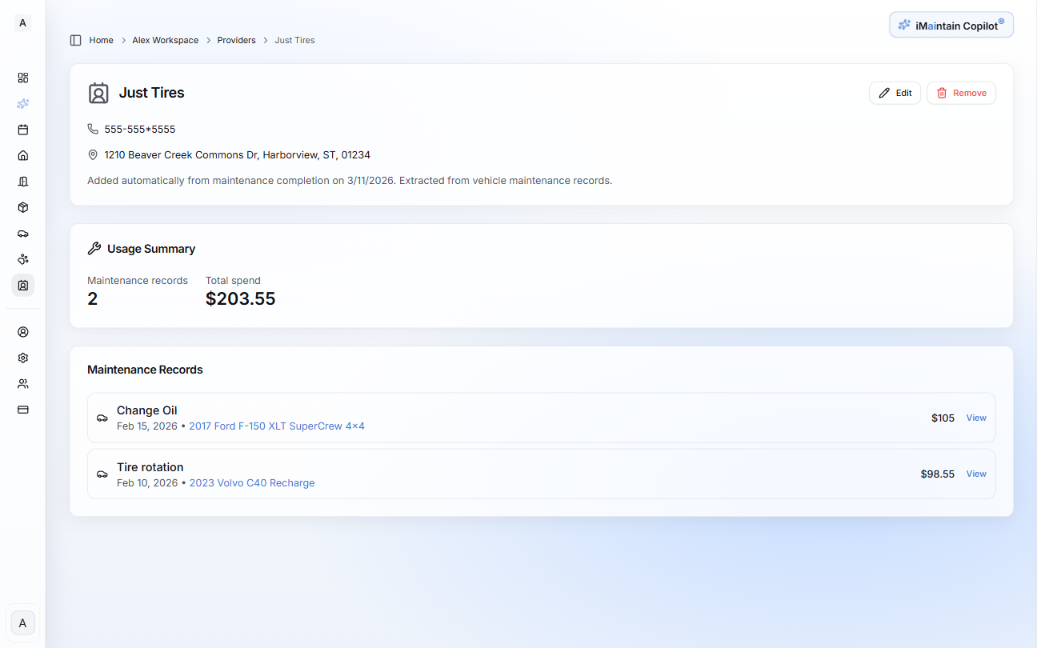Navigate to Providers breadcrumb
1037x648 pixels.
click(236, 40)
